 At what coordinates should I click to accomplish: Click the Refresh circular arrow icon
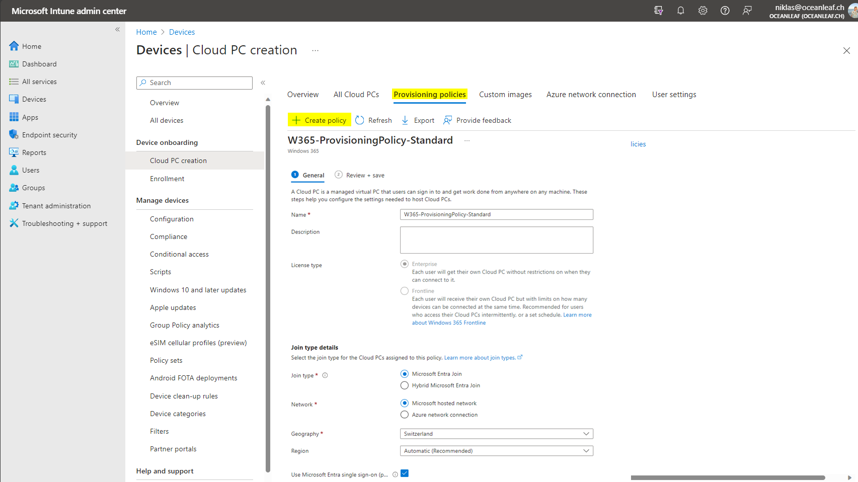click(x=359, y=120)
